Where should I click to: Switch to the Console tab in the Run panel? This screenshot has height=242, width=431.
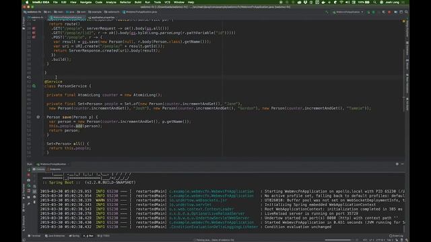click(39, 169)
